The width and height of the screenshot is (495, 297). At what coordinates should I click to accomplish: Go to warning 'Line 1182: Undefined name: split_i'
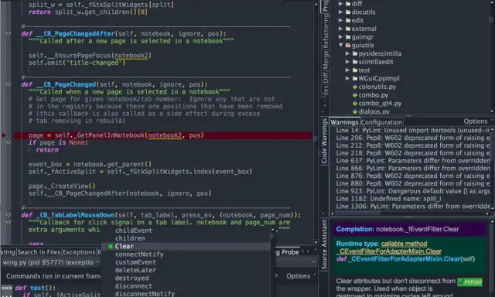[x=388, y=199]
